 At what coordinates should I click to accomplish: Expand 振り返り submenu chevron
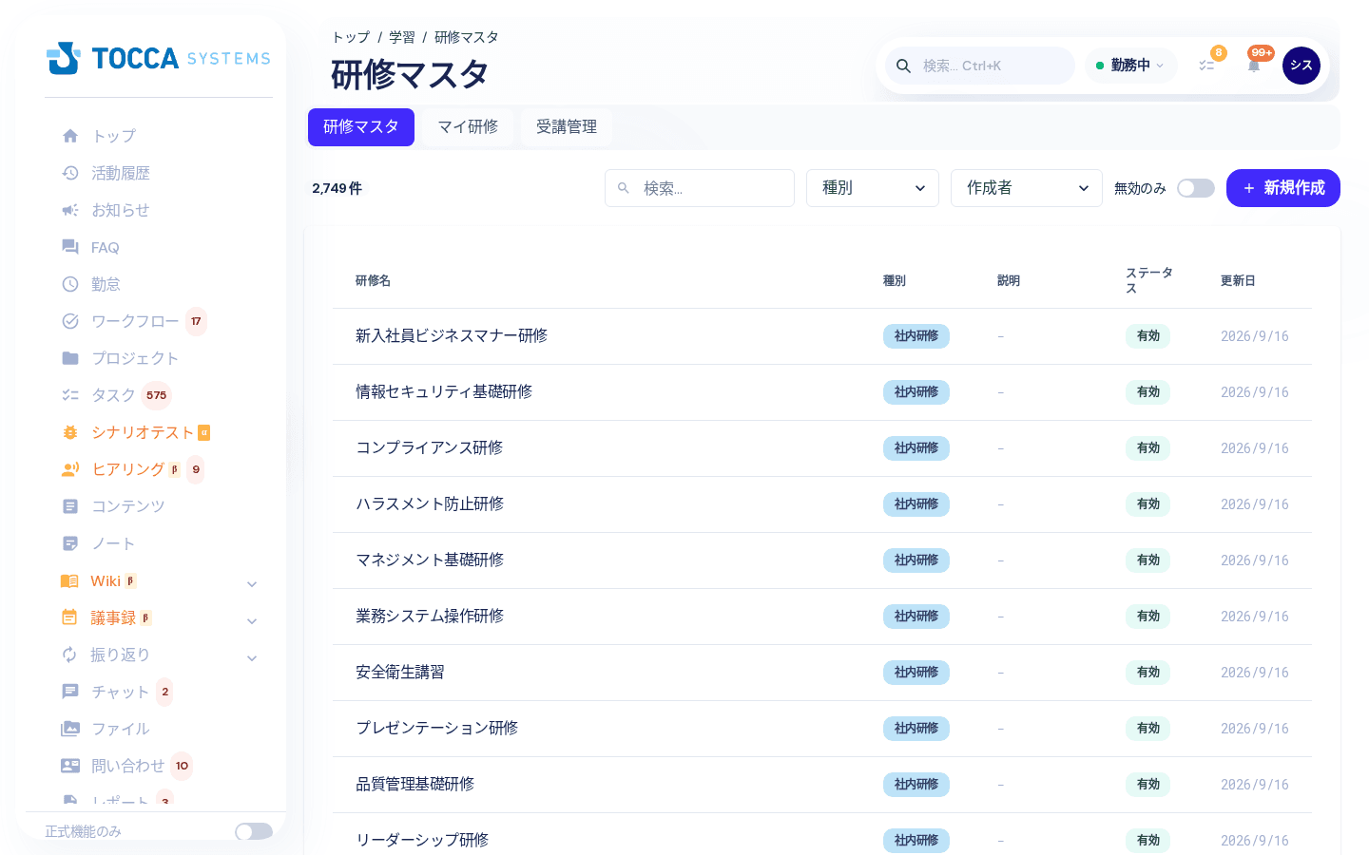252,657
